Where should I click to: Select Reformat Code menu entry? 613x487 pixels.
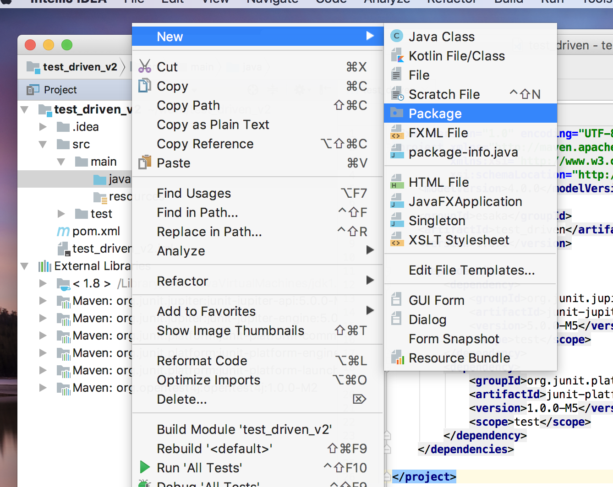click(x=257, y=361)
